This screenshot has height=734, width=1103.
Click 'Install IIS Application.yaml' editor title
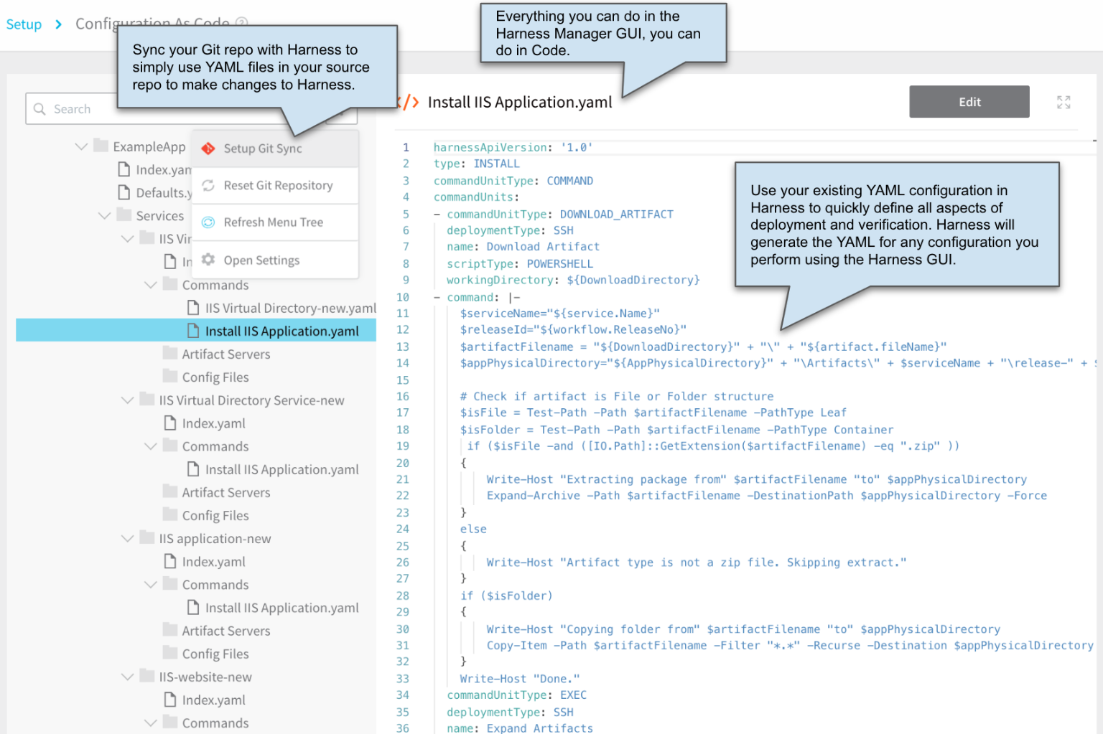(x=520, y=102)
